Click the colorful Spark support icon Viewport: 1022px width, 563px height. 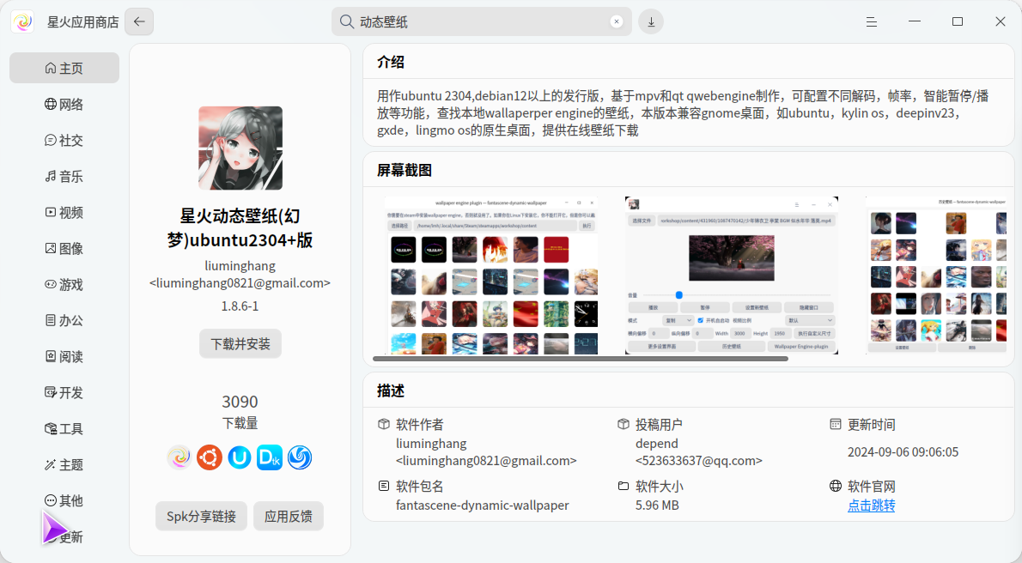pyautogui.click(x=179, y=457)
